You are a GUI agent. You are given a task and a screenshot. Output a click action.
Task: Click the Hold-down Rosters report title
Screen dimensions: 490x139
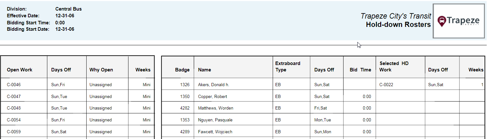pos(398,25)
